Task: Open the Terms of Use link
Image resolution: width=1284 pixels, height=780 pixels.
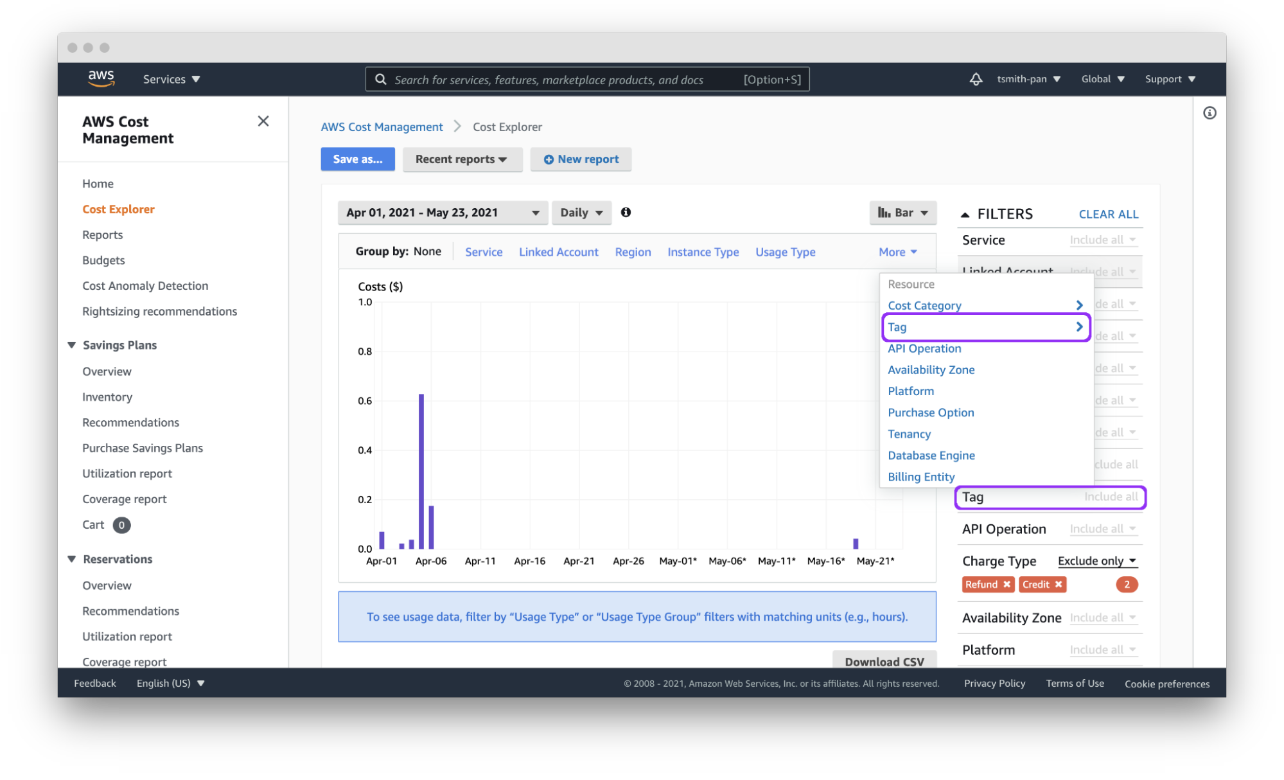Action: point(1075,683)
